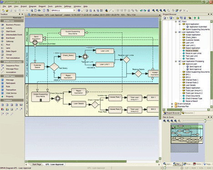Collapse the Common toolbox section
The width and height of the screenshot is (213, 170).
pos(2,100)
